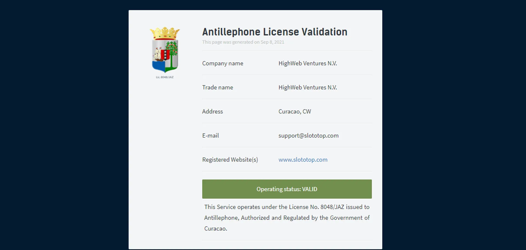The image size is (526, 250).
Task: Select the support@slototop.com email text
Action: 308,135
